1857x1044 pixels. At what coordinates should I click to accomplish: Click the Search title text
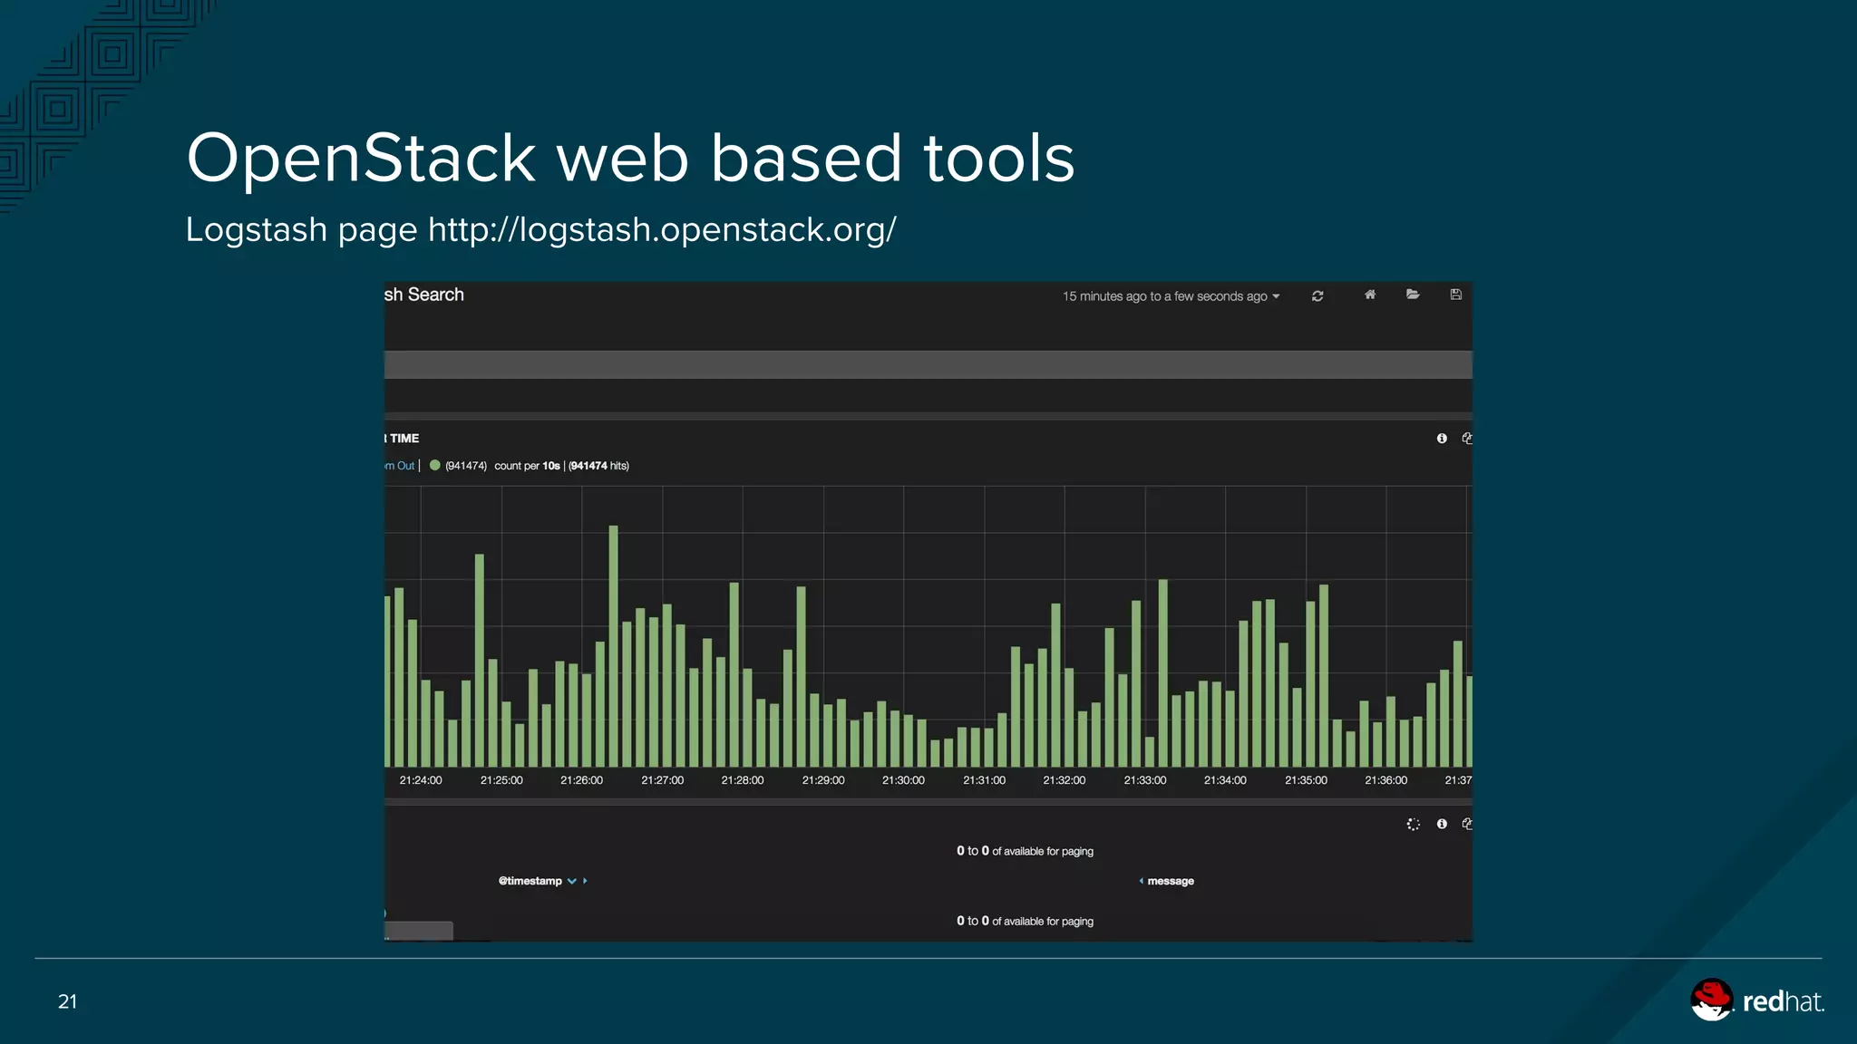pyautogui.click(x=423, y=295)
